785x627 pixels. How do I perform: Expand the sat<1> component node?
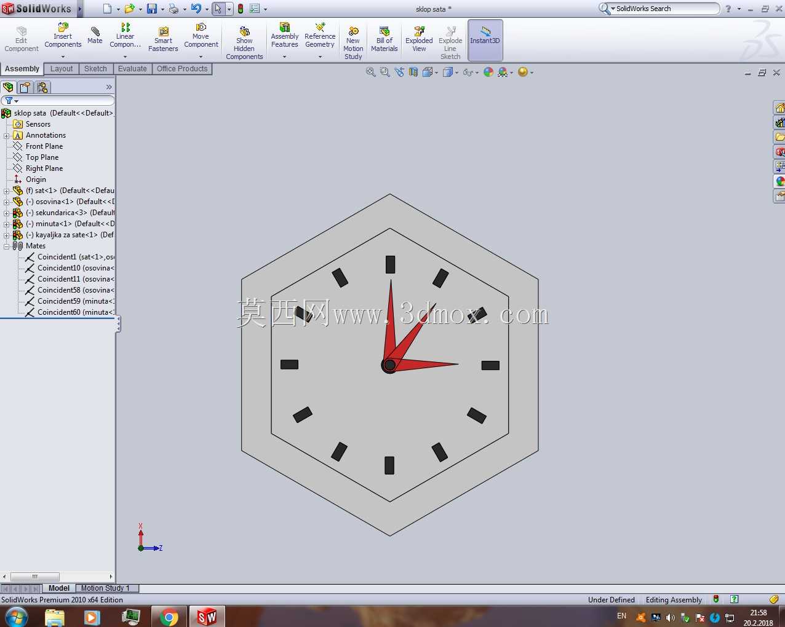7,191
